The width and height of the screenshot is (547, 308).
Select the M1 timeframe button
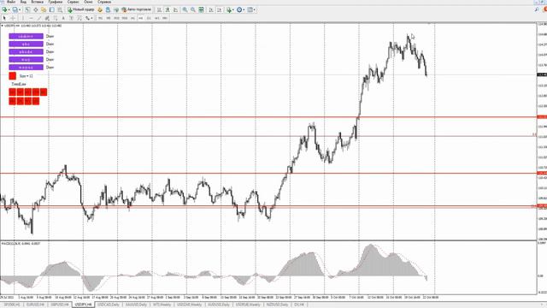tap(101, 18)
